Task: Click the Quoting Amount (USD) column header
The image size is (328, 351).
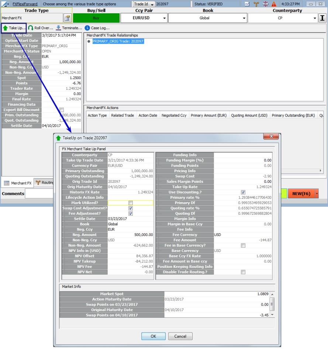Action: point(249,115)
